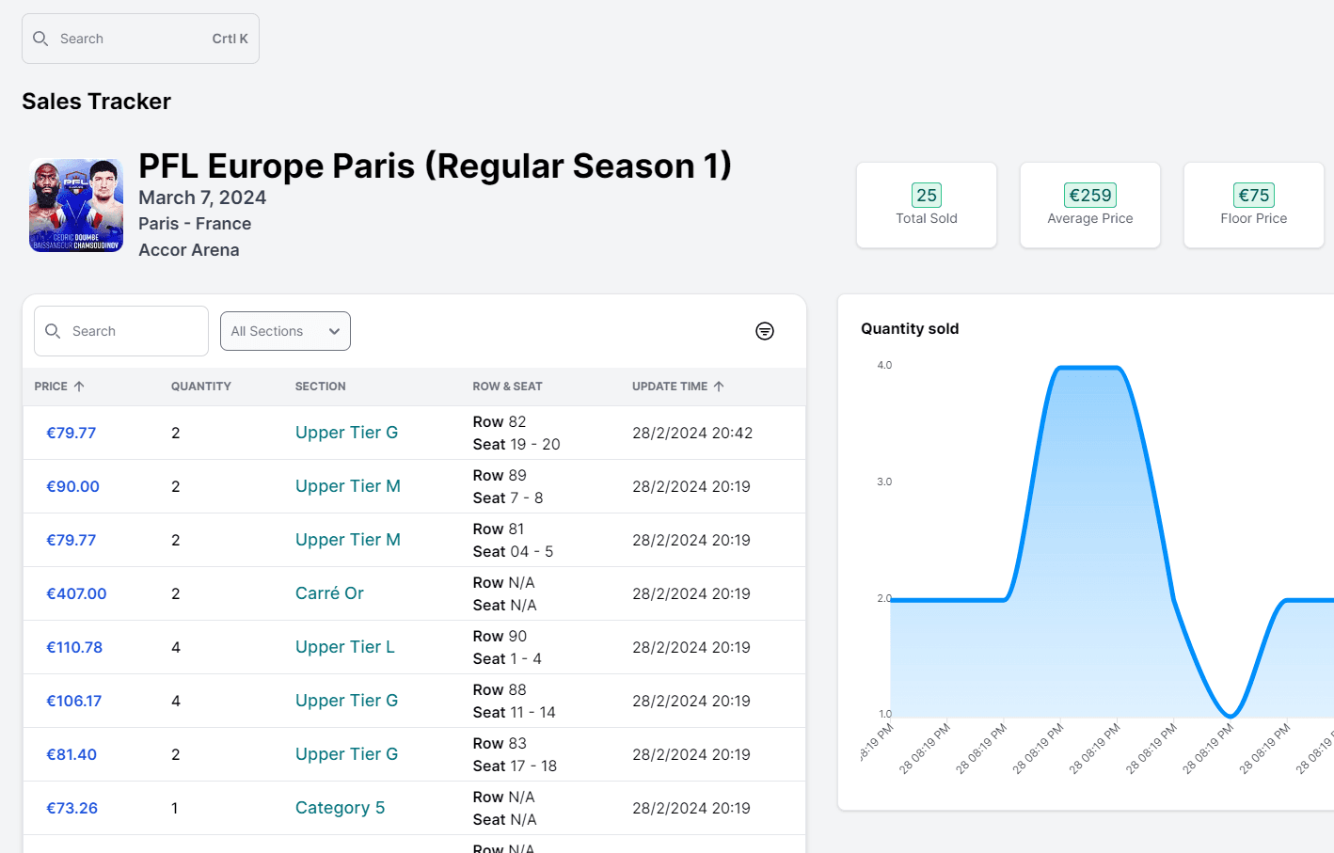Screen dimensions: 1334x853
Task: Click the Quantity column header
Action: click(200, 387)
